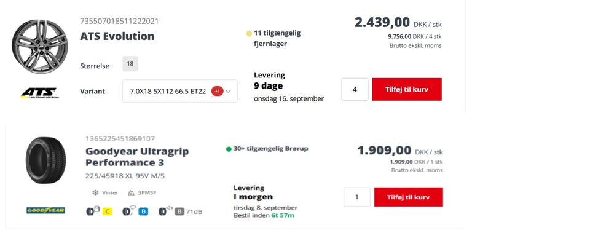Click the Goodyear brand logo
590x249 pixels.
tap(45, 210)
